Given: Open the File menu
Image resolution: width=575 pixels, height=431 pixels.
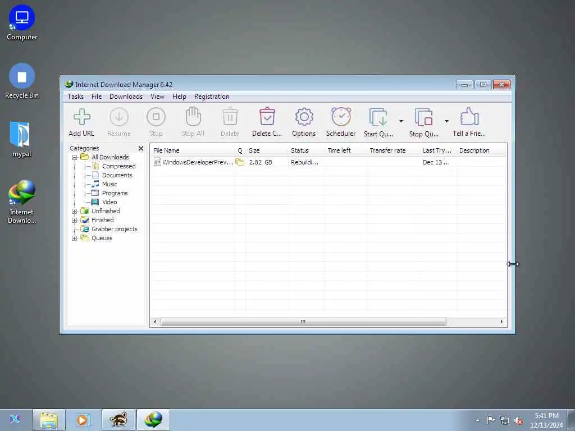Looking at the screenshot, I should click(97, 97).
